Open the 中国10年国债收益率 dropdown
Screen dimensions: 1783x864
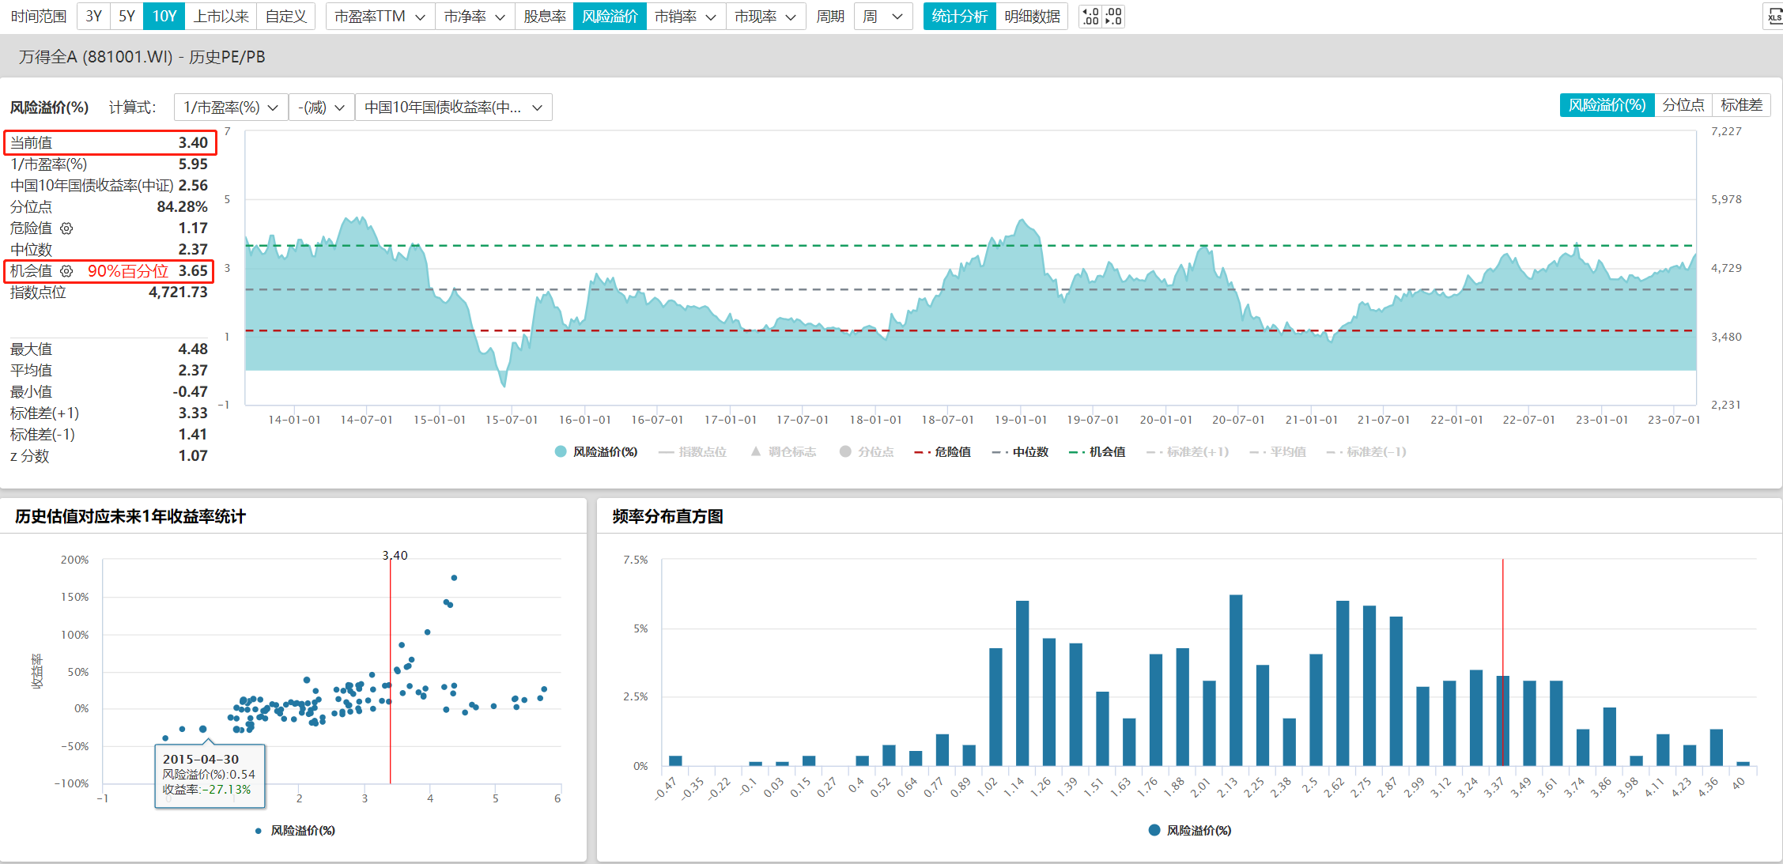coord(453,108)
